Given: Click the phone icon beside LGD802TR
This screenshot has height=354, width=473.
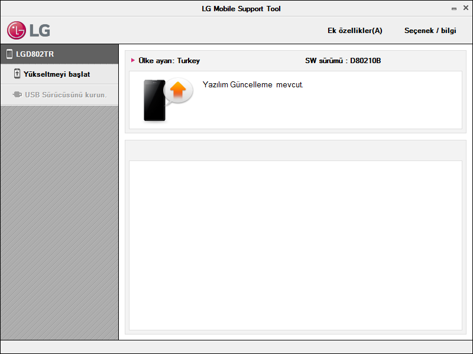Looking at the screenshot, I should point(9,54).
